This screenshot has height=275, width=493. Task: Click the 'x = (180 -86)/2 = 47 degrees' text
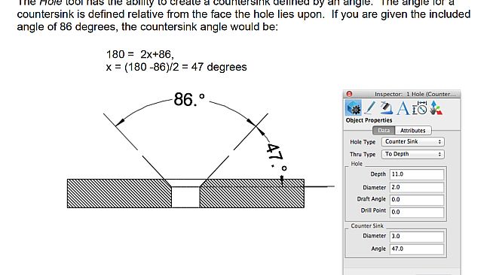click(x=176, y=67)
